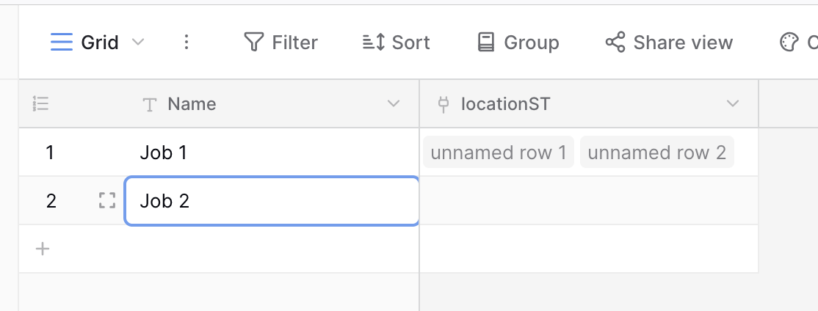
Task: Click the Share view network icon
Action: (615, 43)
